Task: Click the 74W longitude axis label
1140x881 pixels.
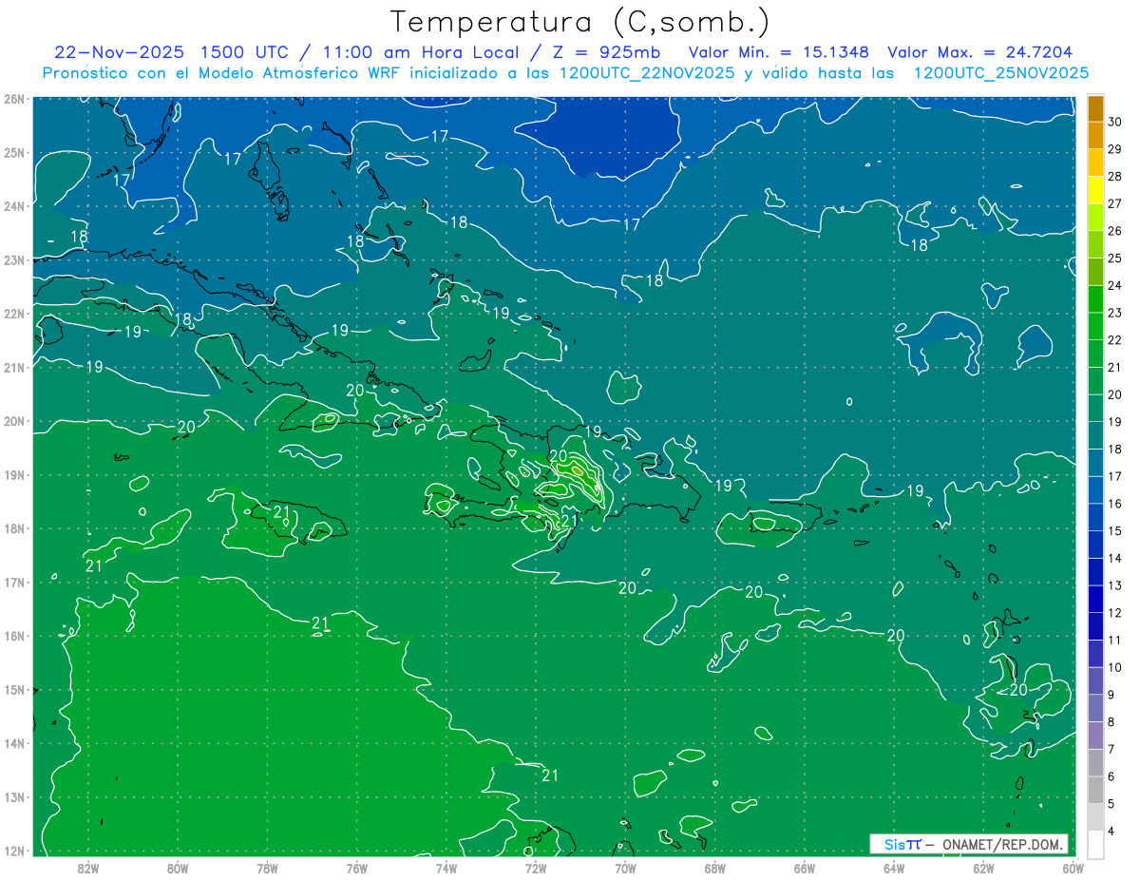Action: click(x=446, y=868)
